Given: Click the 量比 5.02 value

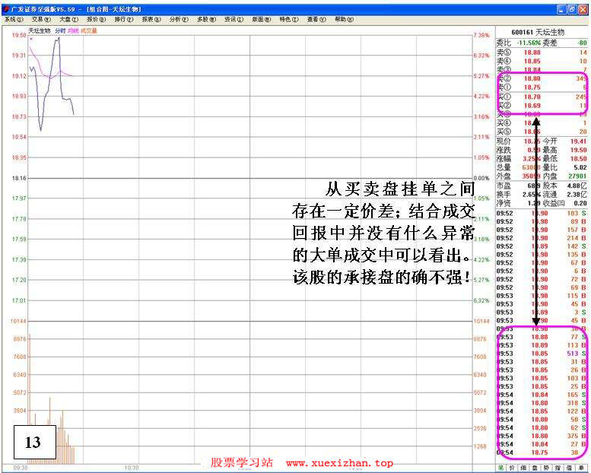Looking at the screenshot, I should (x=580, y=167).
